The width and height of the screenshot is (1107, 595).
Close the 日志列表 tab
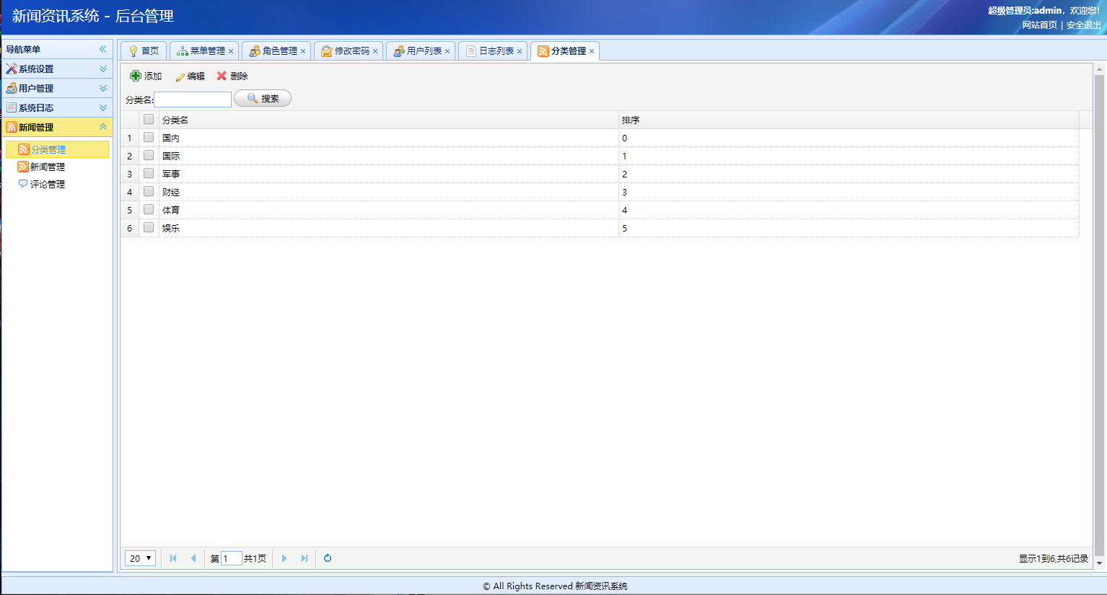[x=520, y=51]
